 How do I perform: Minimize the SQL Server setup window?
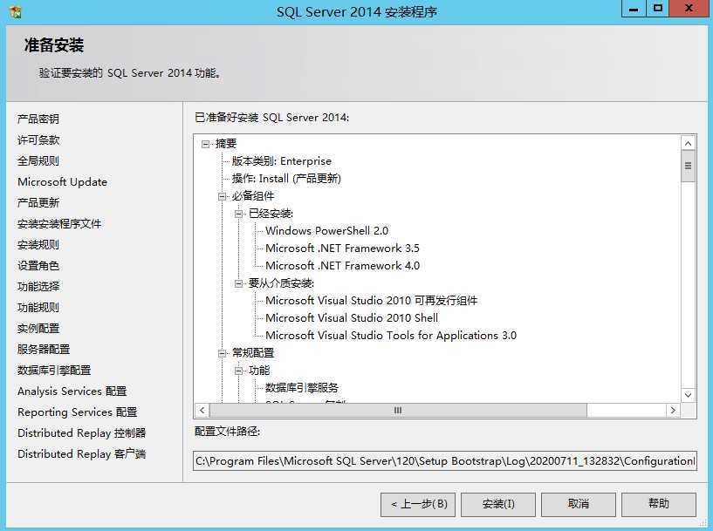pos(634,9)
